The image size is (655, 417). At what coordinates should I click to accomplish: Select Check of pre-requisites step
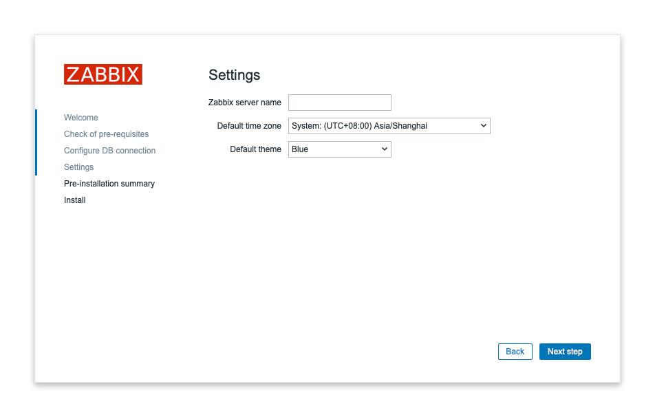click(x=106, y=134)
